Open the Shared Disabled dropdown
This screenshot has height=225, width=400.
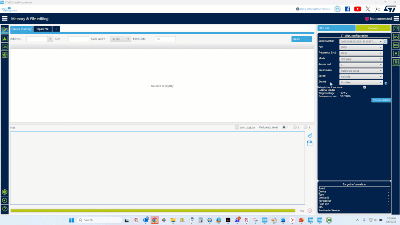361,82
